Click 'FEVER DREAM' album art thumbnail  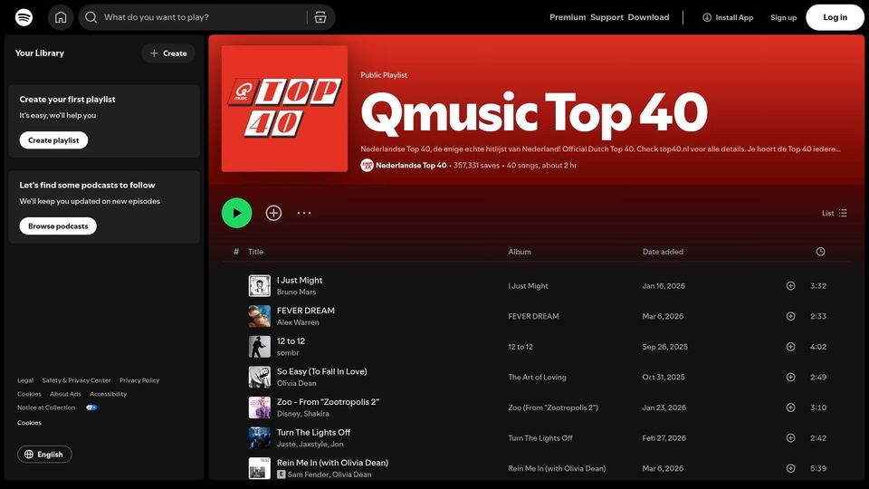[x=260, y=317]
